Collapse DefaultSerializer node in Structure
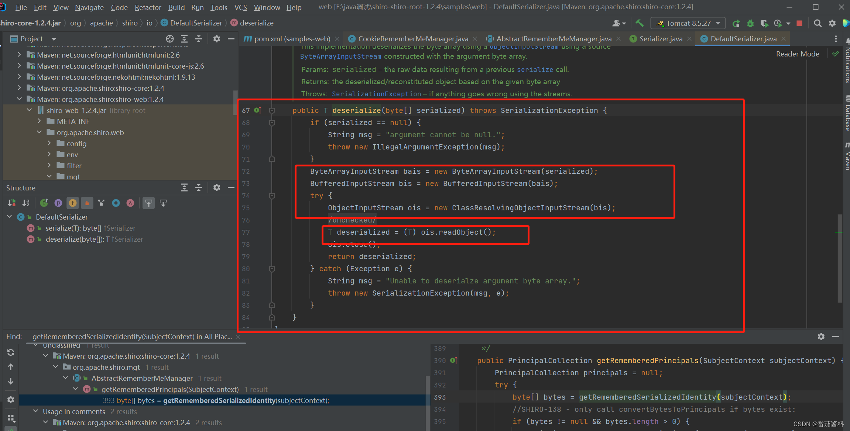This screenshot has width=850, height=431. tap(10, 217)
